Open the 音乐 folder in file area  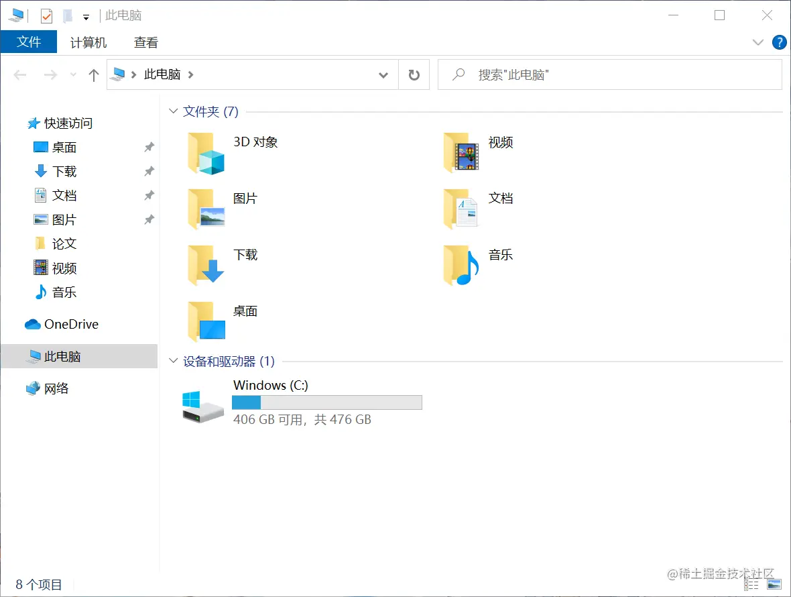(460, 266)
